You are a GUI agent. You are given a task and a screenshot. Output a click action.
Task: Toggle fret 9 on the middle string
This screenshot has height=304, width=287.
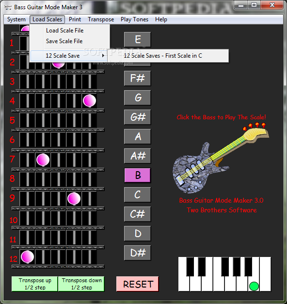click(58, 198)
